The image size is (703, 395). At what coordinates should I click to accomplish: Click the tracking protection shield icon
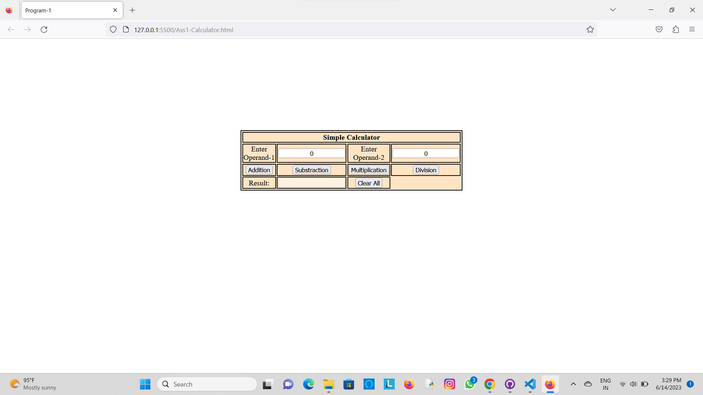pyautogui.click(x=113, y=29)
